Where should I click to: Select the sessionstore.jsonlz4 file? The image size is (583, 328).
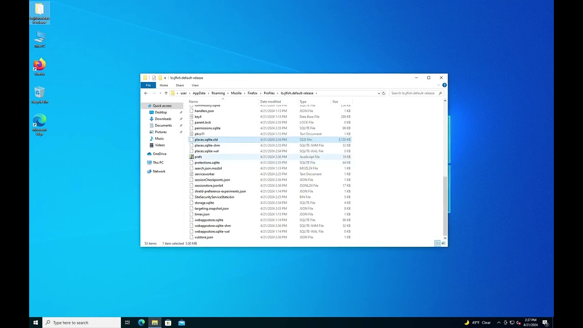click(x=270, y=185)
